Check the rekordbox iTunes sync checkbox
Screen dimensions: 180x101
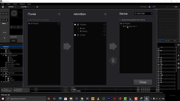coord(104,35)
